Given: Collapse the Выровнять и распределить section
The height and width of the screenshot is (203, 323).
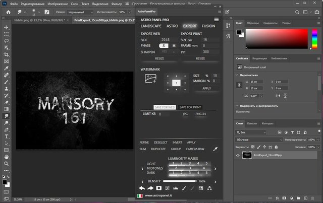Looking at the screenshot, I should coord(237,106).
